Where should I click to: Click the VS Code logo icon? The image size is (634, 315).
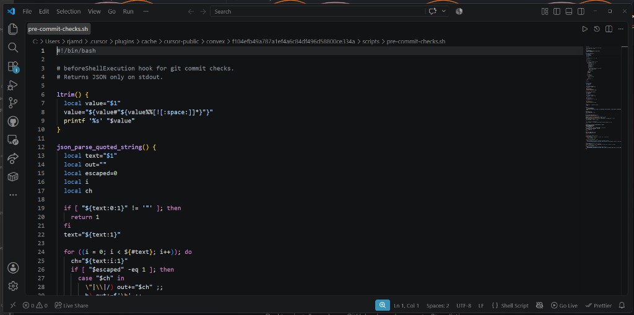point(11,11)
